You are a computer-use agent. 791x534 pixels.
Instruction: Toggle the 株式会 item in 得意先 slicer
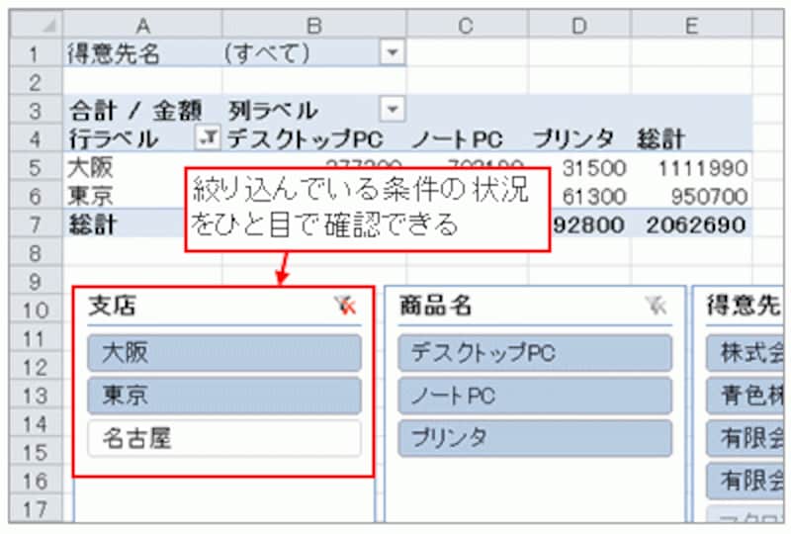coord(746,352)
